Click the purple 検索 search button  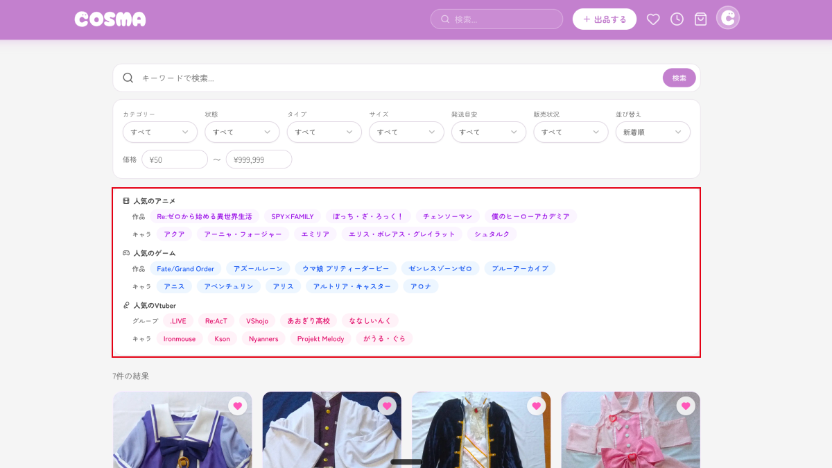coord(679,78)
